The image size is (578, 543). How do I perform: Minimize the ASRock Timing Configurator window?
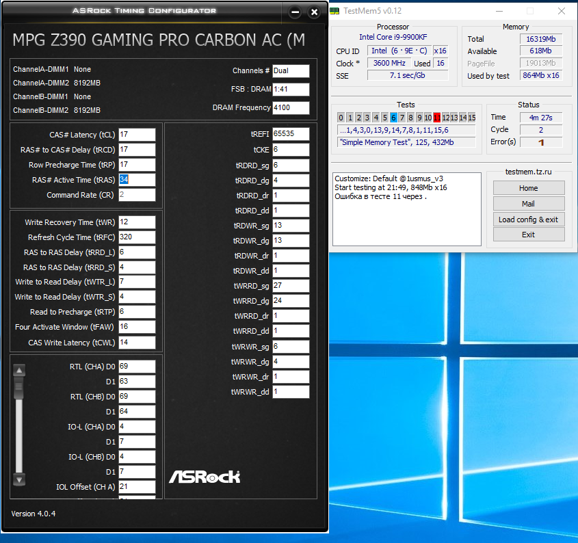point(295,12)
